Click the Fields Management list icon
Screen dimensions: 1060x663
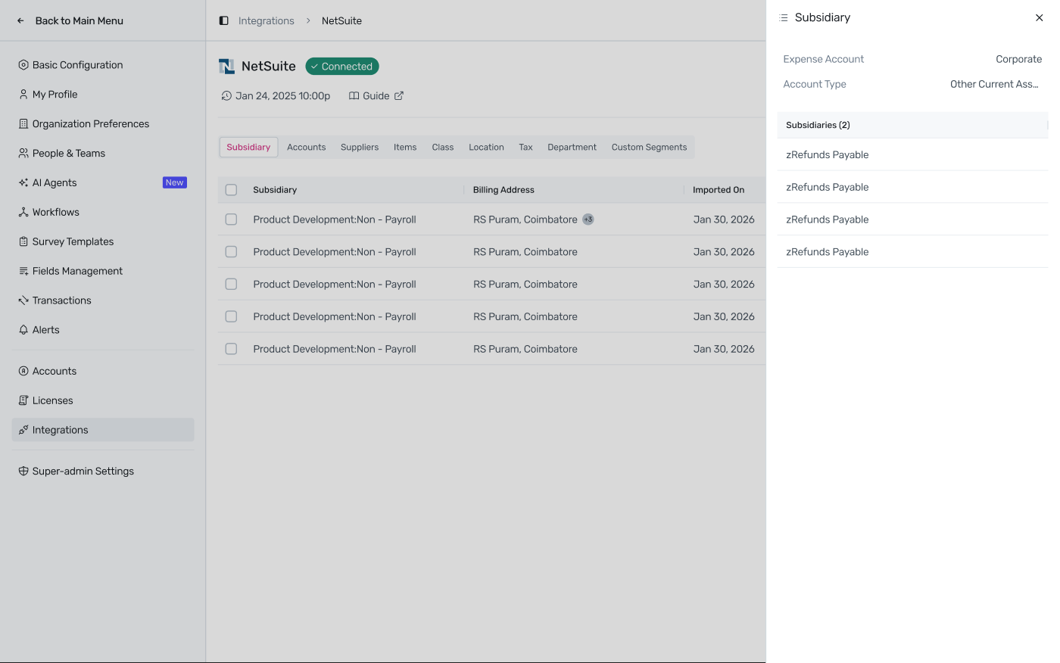click(23, 272)
